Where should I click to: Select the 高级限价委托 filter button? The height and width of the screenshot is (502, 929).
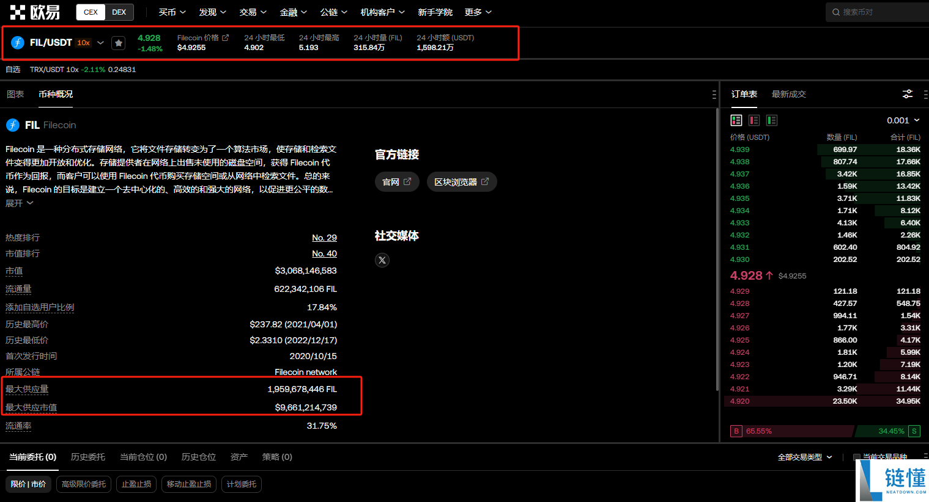pos(84,484)
